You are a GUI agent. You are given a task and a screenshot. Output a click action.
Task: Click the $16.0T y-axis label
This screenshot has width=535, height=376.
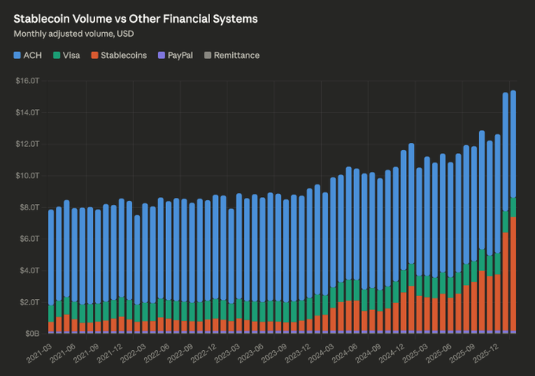[x=28, y=80]
